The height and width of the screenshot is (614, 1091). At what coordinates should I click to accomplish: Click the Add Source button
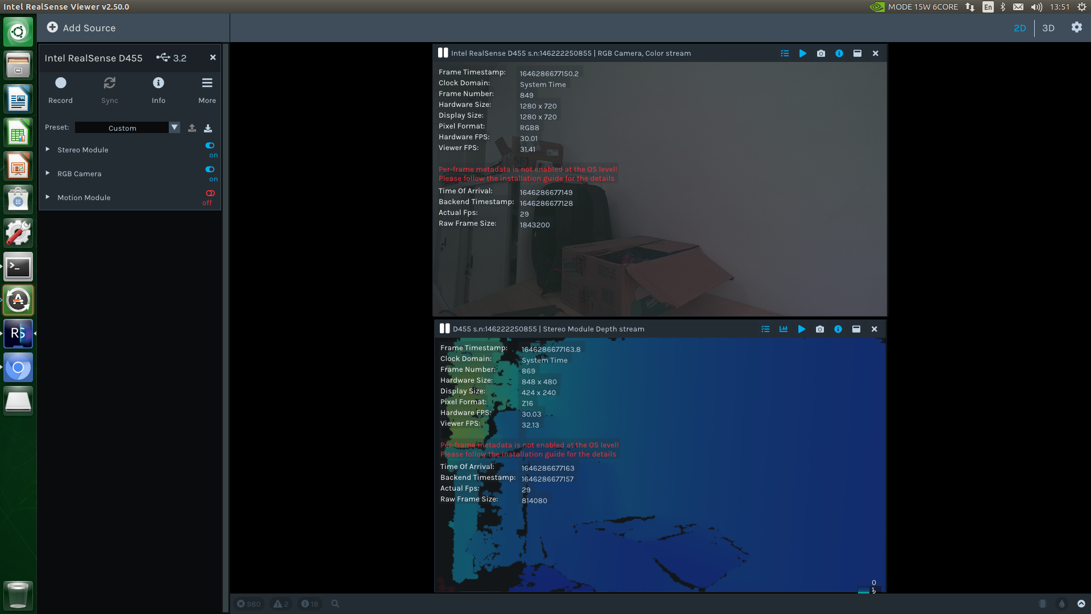81,27
